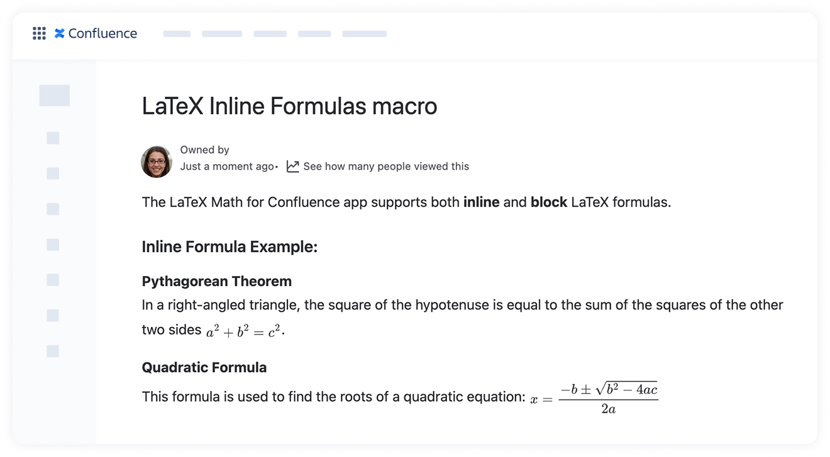Open the last top navigation item
Screen dimensions: 830x457
[364, 33]
